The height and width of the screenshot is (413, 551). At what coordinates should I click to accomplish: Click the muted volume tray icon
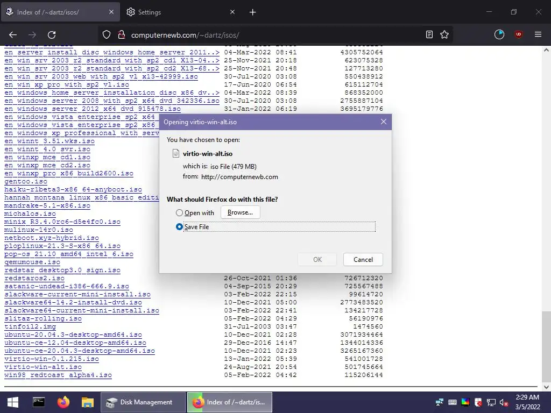tap(504, 402)
